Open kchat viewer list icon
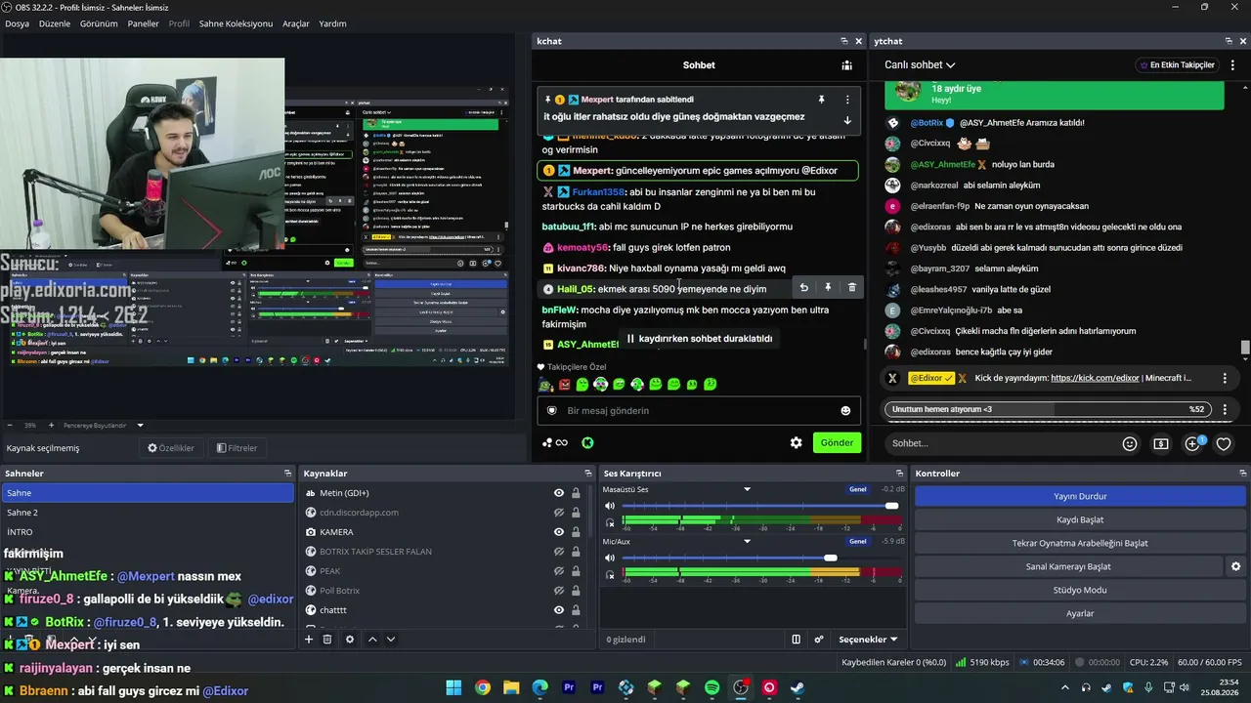Viewport: 1251px width, 703px height. [x=846, y=65]
